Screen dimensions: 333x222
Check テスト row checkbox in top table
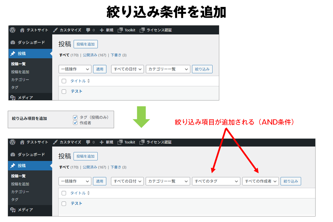tap(64, 91)
